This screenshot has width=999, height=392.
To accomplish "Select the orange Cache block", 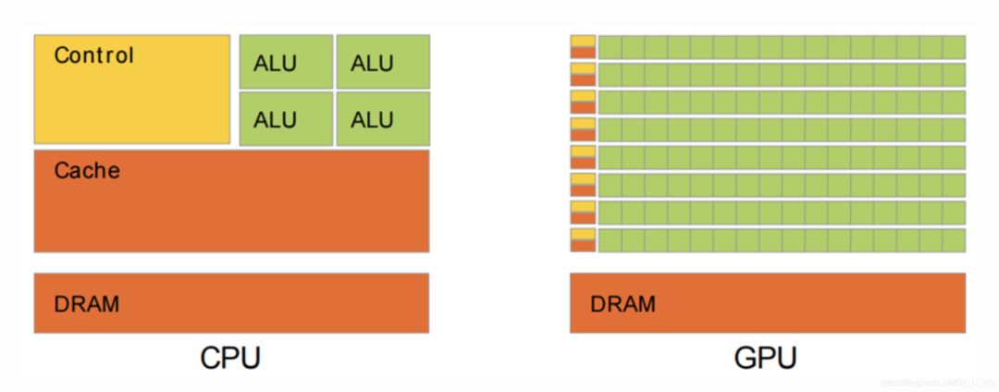I will coord(231,201).
